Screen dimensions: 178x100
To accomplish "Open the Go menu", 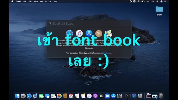I will coord(41,1).
